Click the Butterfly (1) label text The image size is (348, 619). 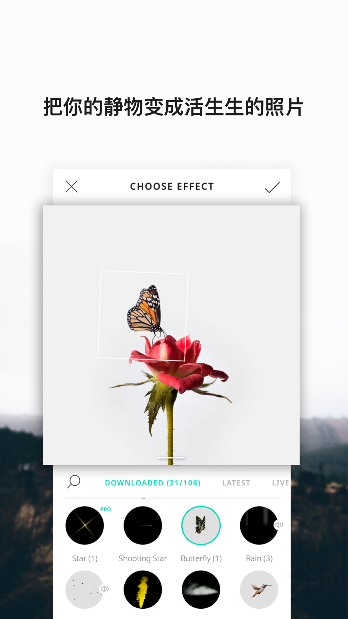tap(201, 558)
